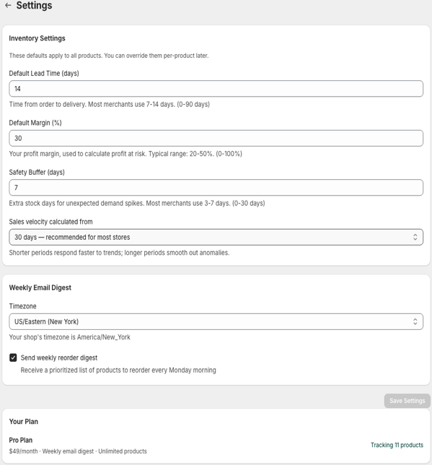Click the Your Plan heading
Screen dimensions: 432x465
[23, 422]
